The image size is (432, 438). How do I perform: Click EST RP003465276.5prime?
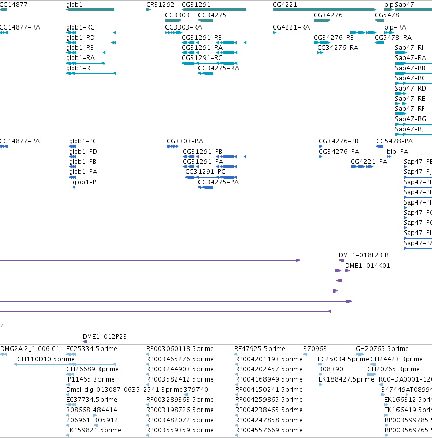pyautogui.click(x=180, y=359)
